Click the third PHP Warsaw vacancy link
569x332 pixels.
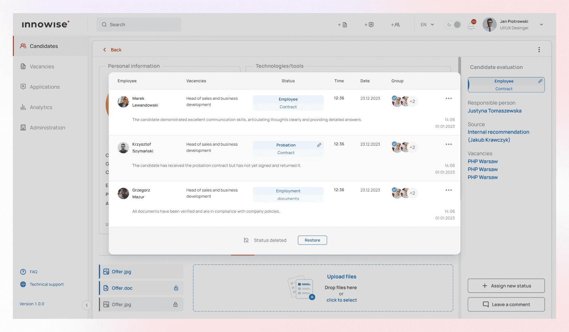pos(483,177)
